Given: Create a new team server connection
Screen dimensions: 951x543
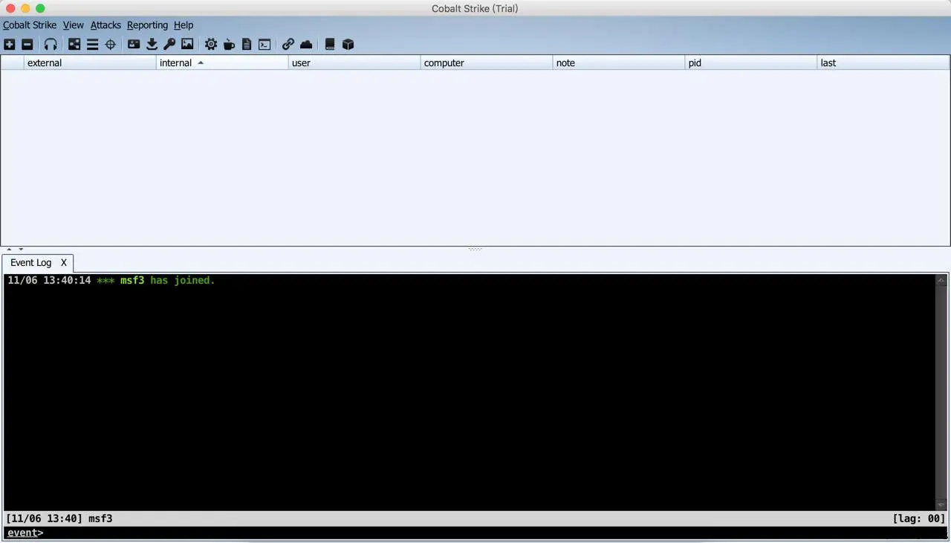Looking at the screenshot, I should 10,45.
